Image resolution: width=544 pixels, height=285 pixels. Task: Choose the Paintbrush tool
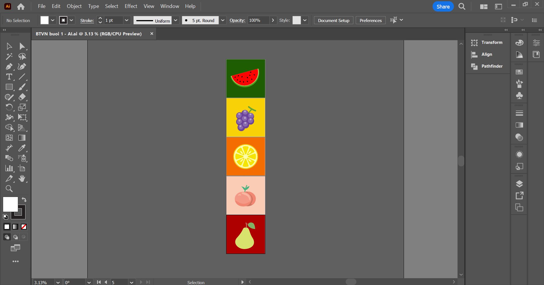tap(22, 87)
